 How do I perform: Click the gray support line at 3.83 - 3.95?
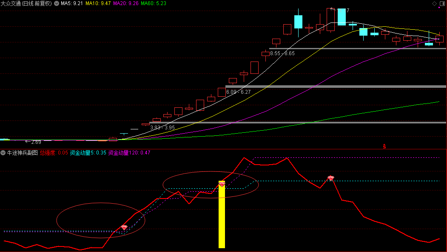pyautogui.click(x=298, y=123)
